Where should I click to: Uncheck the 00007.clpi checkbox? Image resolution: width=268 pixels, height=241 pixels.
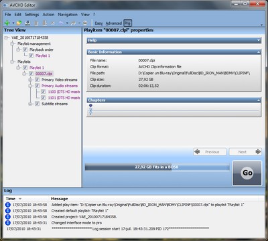coord(31,74)
